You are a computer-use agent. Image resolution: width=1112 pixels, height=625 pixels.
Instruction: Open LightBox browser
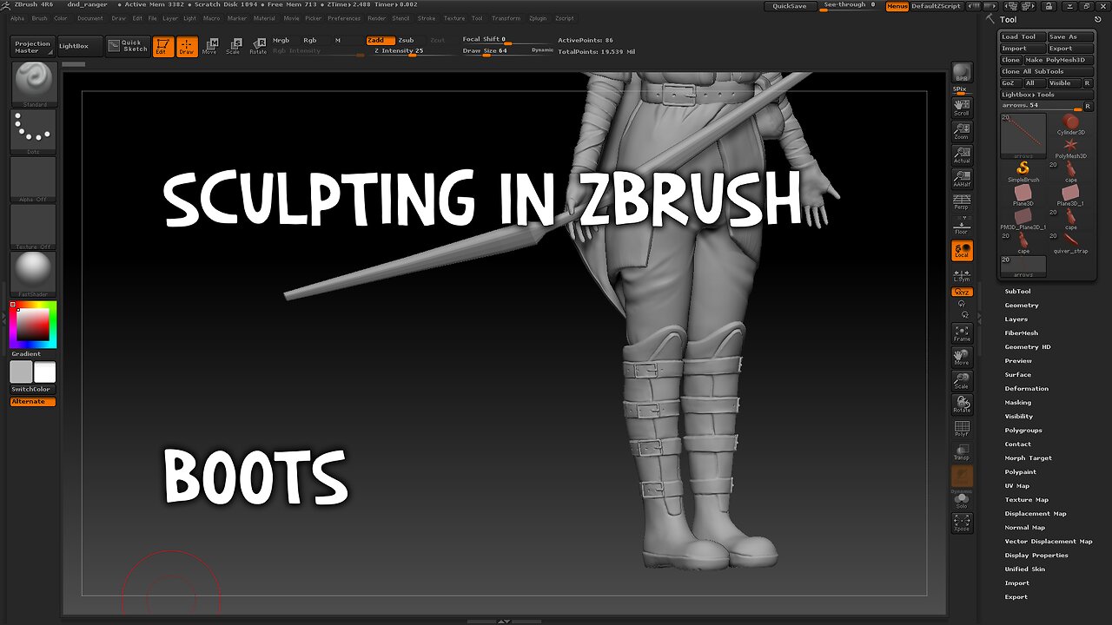[x=80, y=46]
